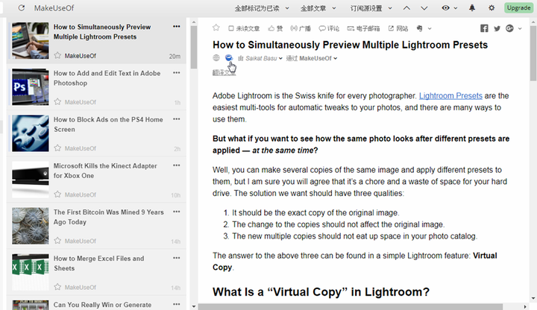Star the Merge Excel Files article
Viewport: 537px width, 310px height.
click(57, 287)
